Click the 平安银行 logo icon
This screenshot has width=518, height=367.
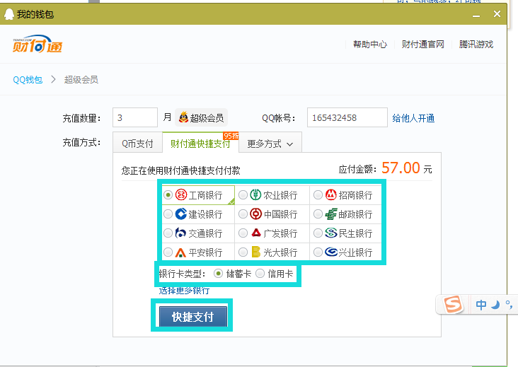coord(180,252)
